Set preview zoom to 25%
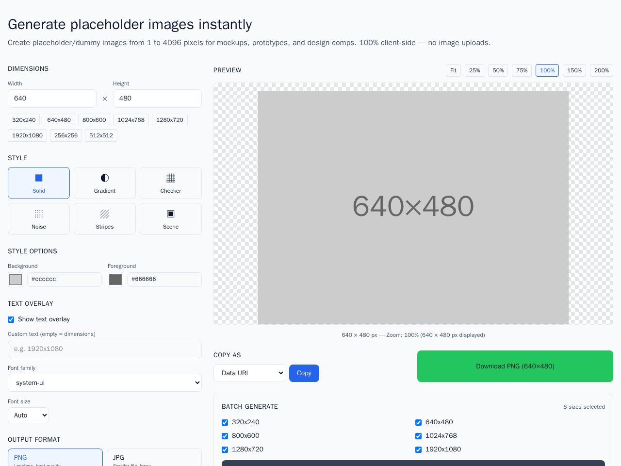 (x=474, y=70)
